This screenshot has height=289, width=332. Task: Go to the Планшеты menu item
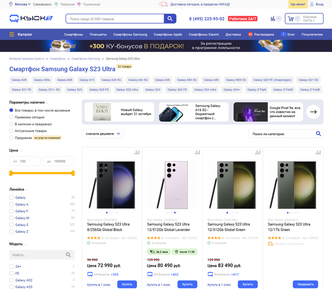tap(98, 35)
